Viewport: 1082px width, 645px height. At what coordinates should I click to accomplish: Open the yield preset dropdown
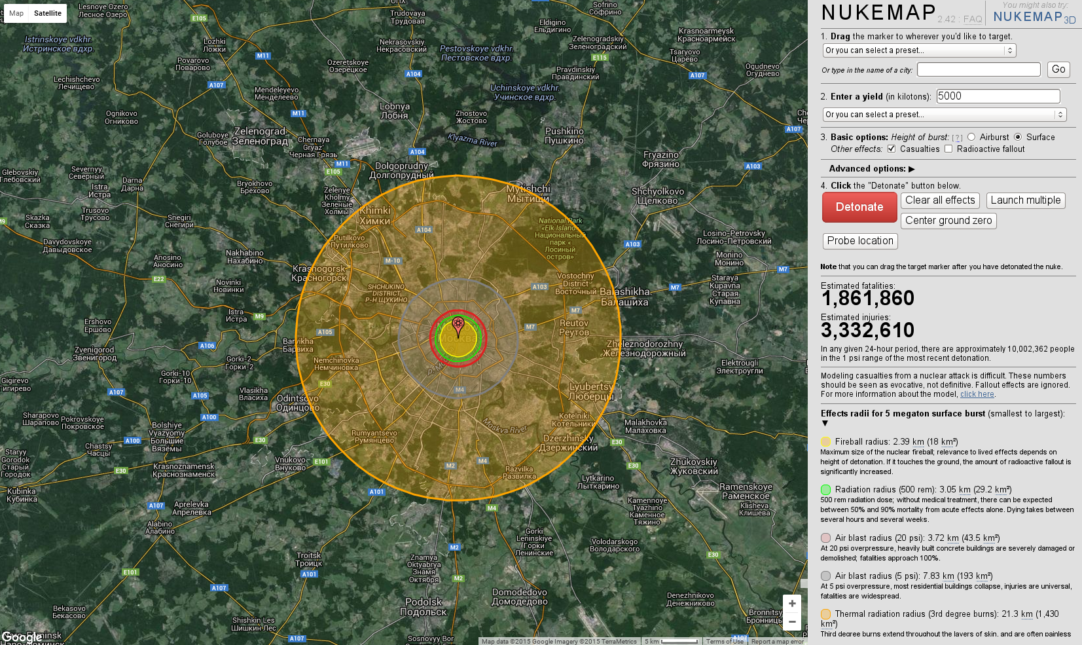[x=945, y=115]
